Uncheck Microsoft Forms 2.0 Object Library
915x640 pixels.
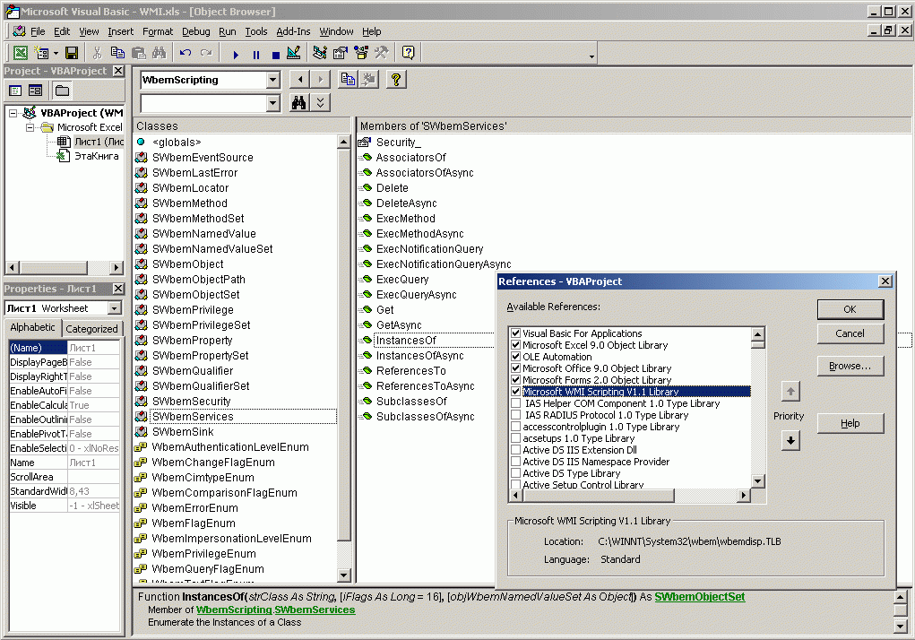[515, 380]
